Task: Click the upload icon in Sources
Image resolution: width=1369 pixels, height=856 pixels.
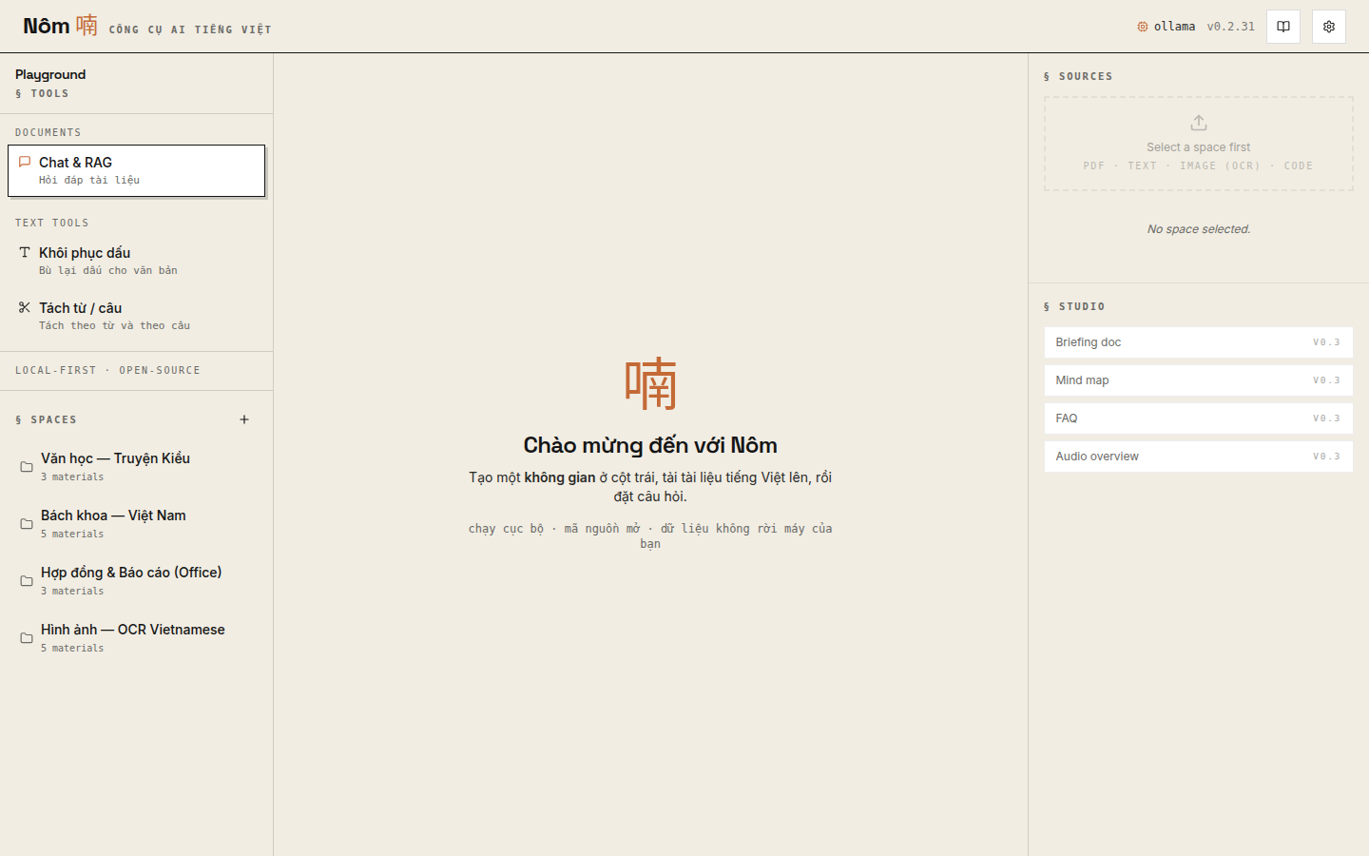Action: click(1199, 123)
